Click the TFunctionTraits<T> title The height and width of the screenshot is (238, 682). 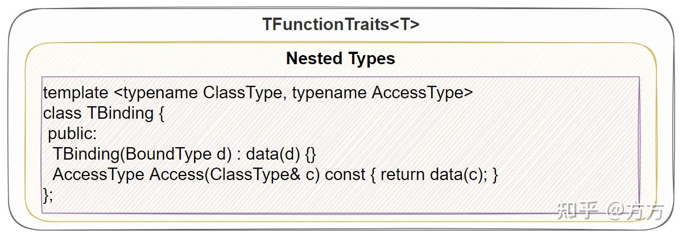341,24
